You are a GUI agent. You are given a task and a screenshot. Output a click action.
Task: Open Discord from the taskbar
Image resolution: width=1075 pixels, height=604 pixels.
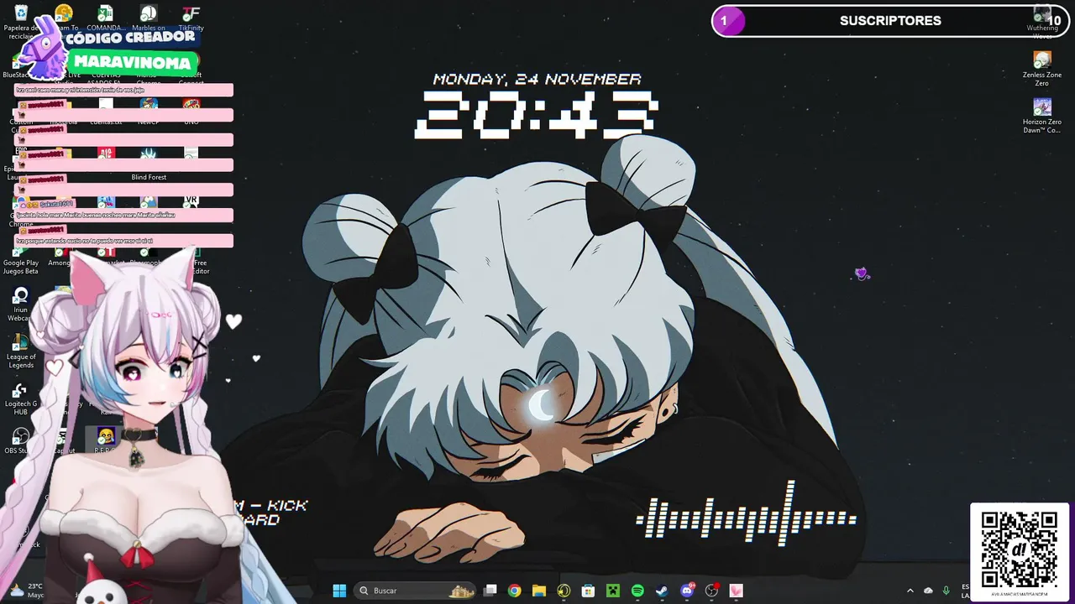pos(687,591)
